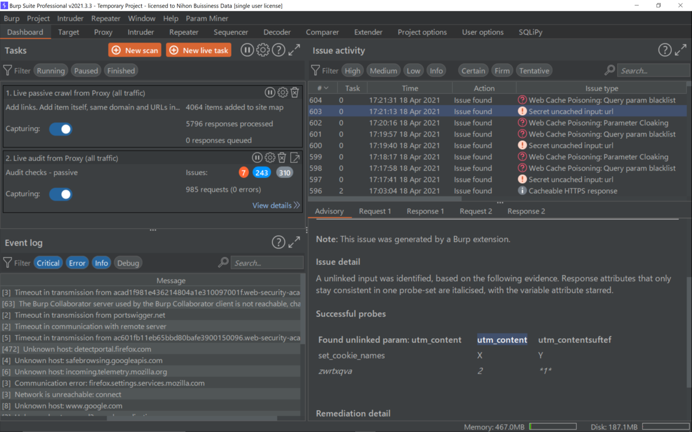Viewport: 692px width, 432px height.
Task: Open the Proxy tab
Action: point(103,32)
